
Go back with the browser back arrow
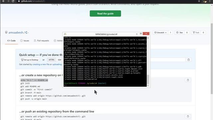(x=4, y=1)
